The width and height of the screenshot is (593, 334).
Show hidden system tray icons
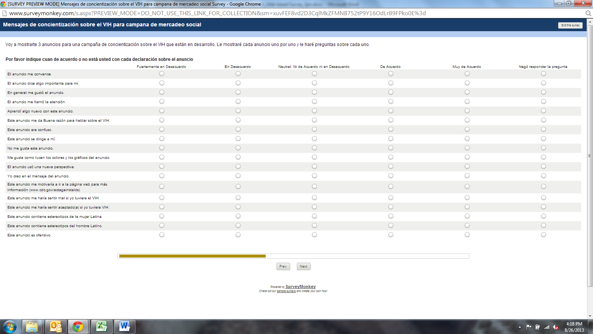coord(520,327)
